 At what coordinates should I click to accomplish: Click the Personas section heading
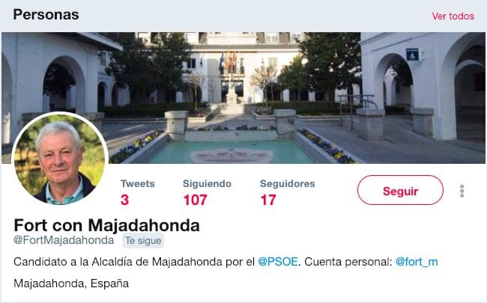[x=46, y=14]
